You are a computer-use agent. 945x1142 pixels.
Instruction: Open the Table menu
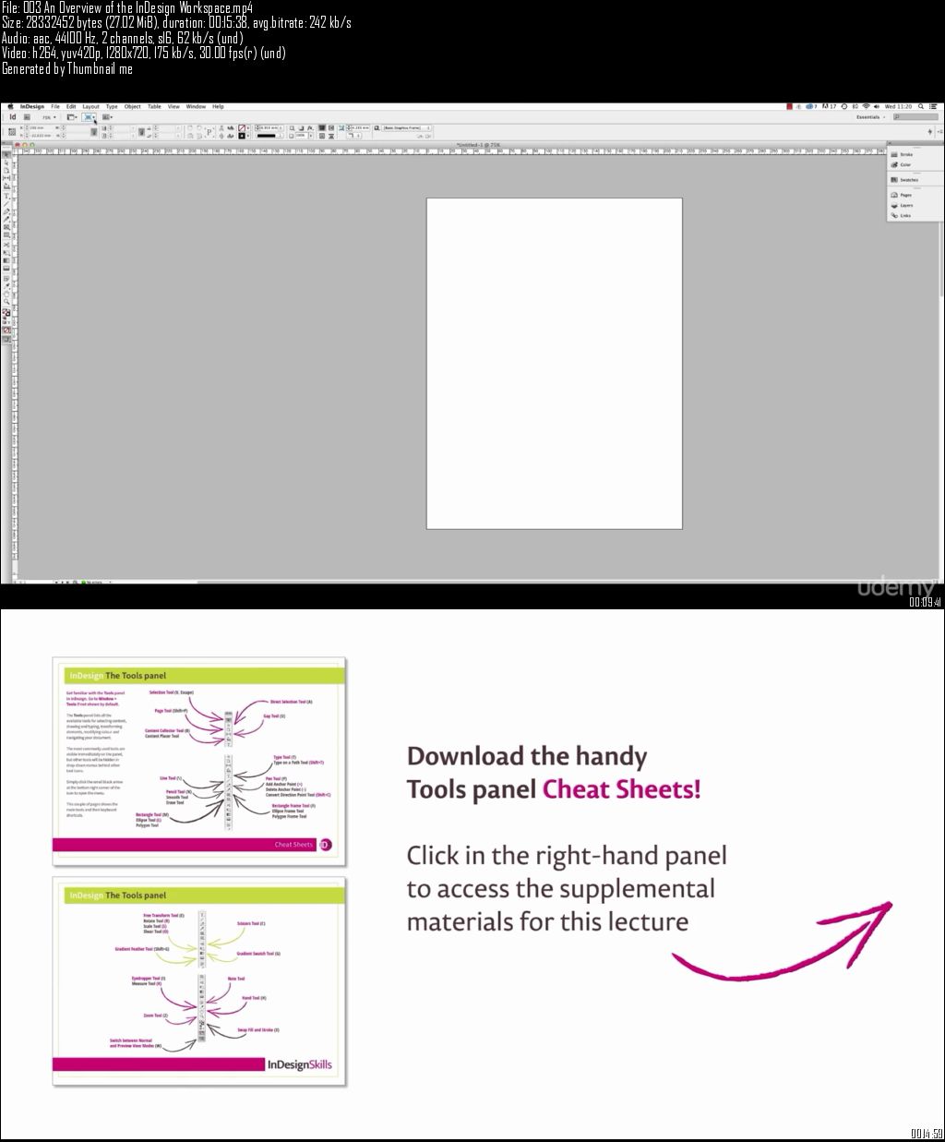pyautogui.click(x=154, y=106)
